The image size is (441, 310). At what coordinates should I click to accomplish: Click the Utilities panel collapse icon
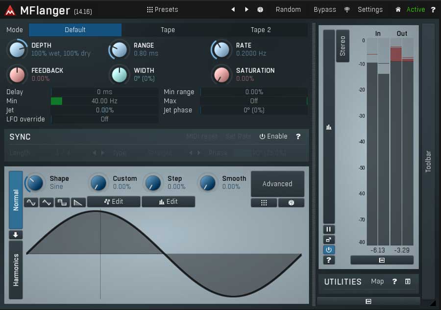click(408, 281)
